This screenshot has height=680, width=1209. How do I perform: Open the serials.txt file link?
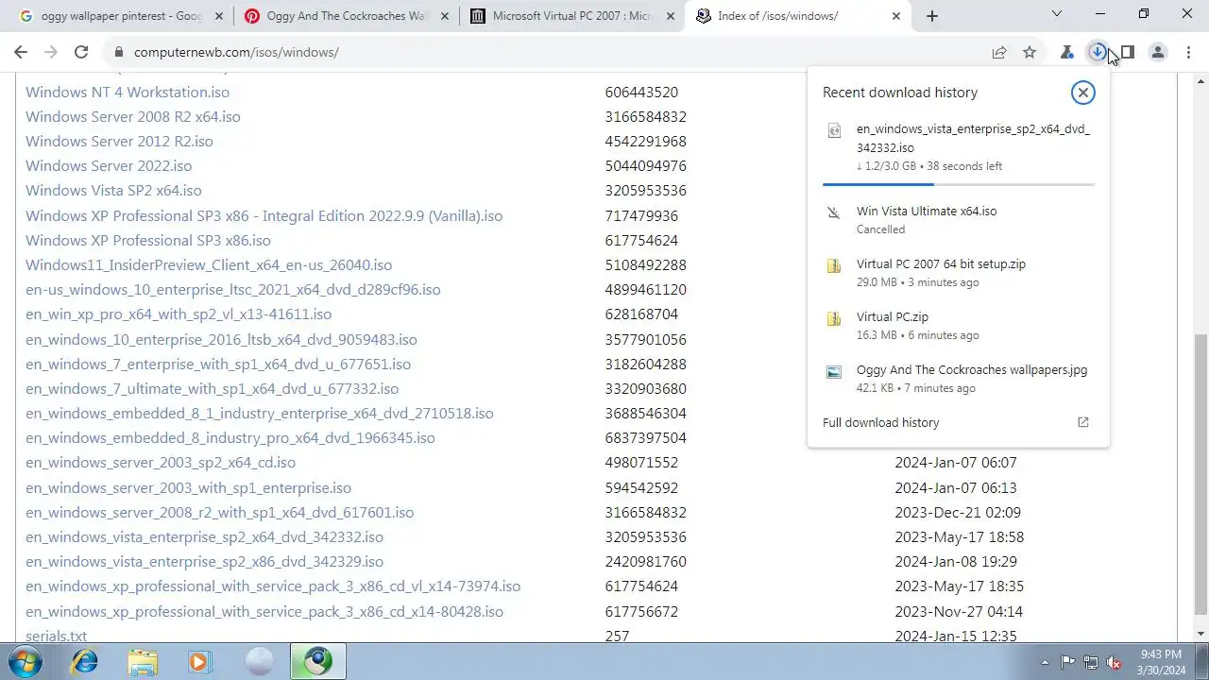point(56,636)
